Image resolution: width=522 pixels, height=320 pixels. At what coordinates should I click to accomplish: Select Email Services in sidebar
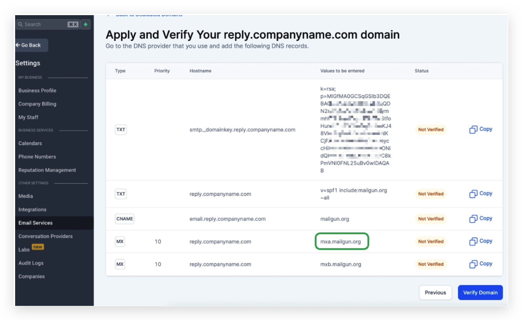(x=54, y=223)
